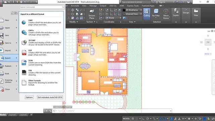Select the DWF export option

(41, 23)
